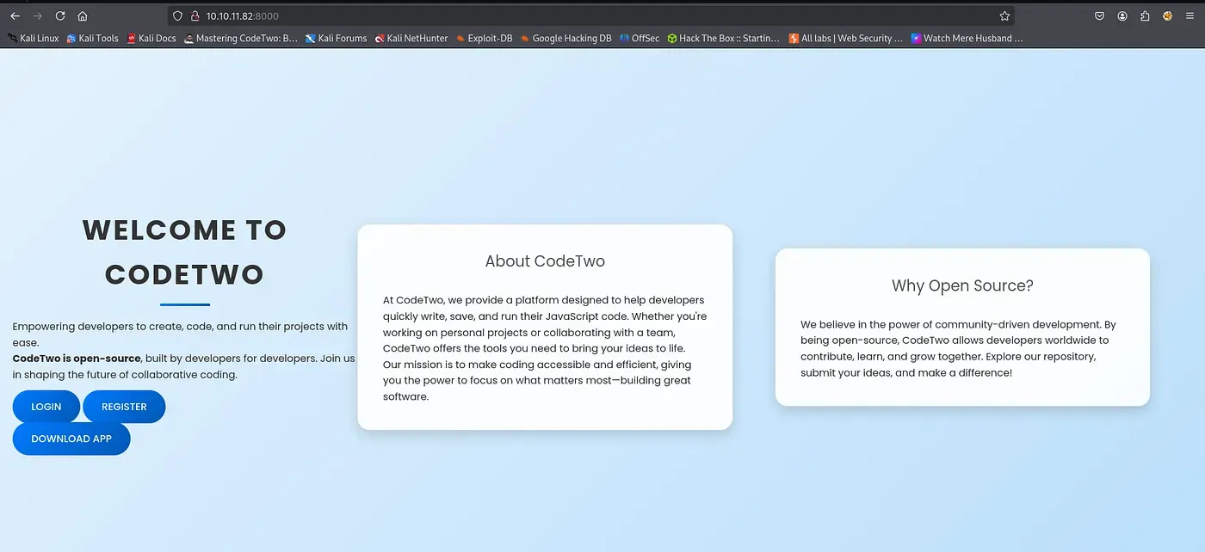
Task: Focus the URL address bar field
Action: 602,15
